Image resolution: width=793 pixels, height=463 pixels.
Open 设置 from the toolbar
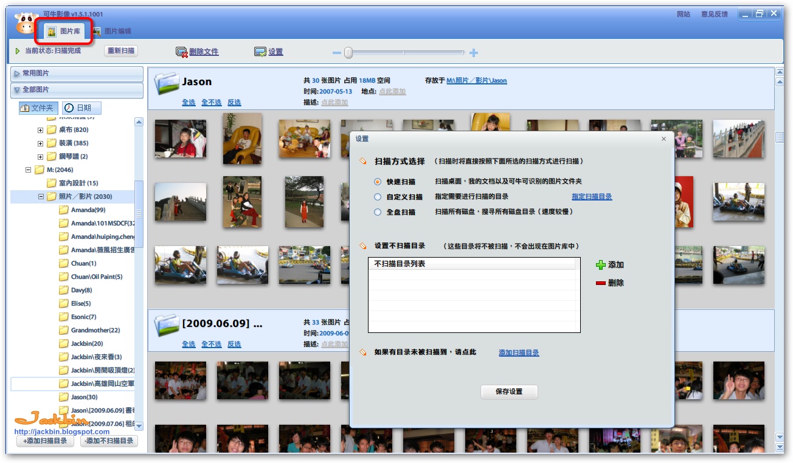[x=269, y=52]
